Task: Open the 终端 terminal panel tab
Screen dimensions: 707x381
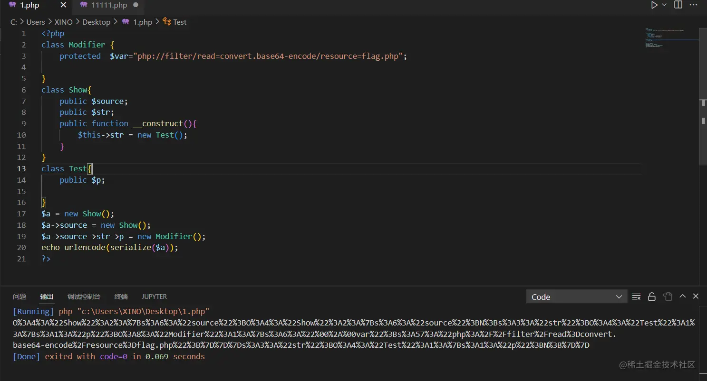Action: tap(120, 297)
